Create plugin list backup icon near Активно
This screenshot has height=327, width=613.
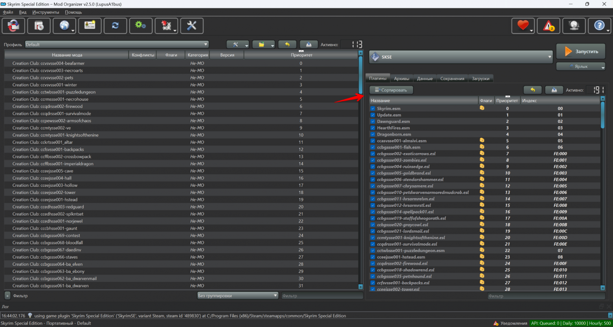point(554,90)
